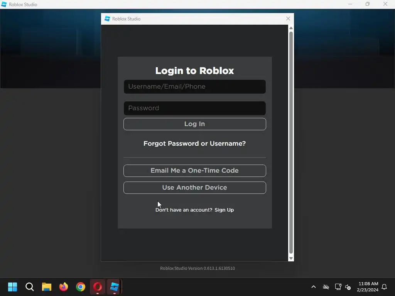Select the Roblox Studio taskbar icon
Image resolution: width=395 pixels, height=296 pixels.
[x=114, y=287]
